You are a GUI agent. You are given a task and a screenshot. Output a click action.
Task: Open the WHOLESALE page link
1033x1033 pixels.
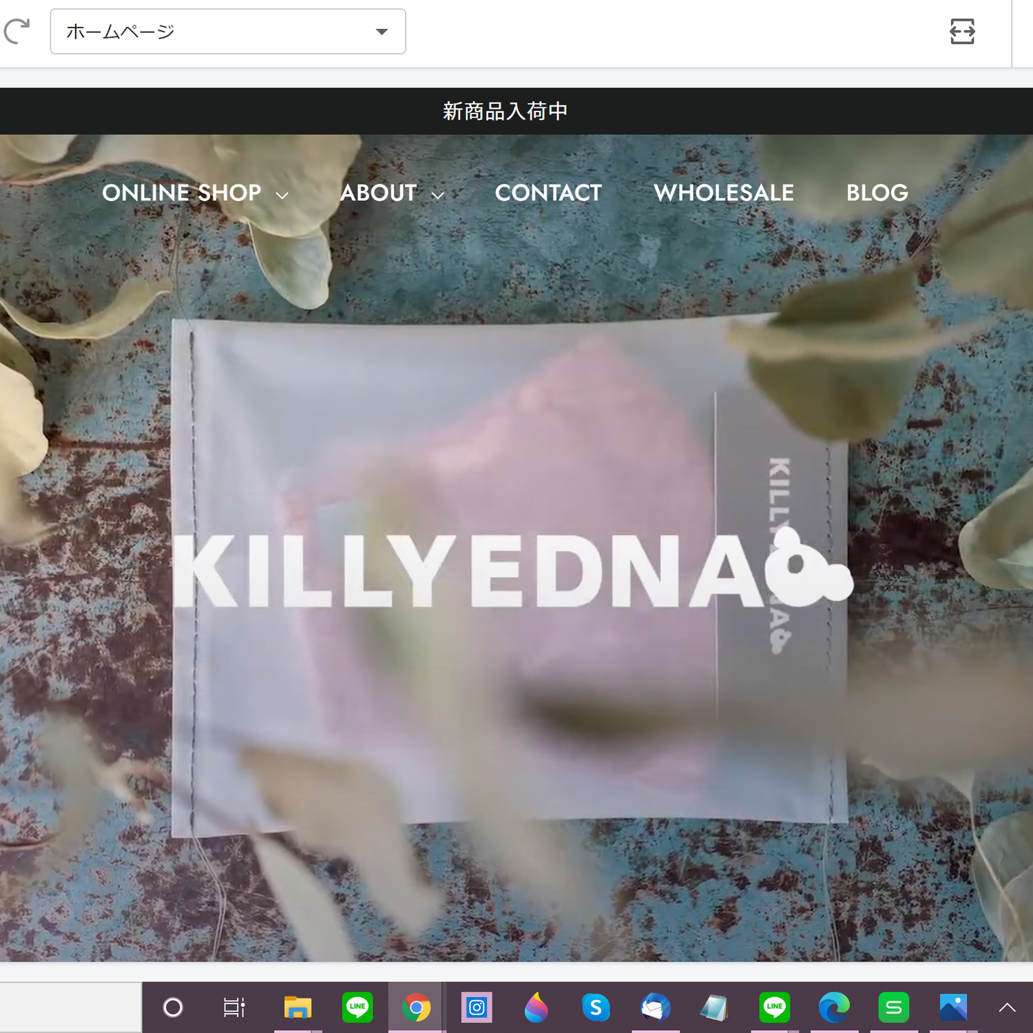tap(723, 194)
